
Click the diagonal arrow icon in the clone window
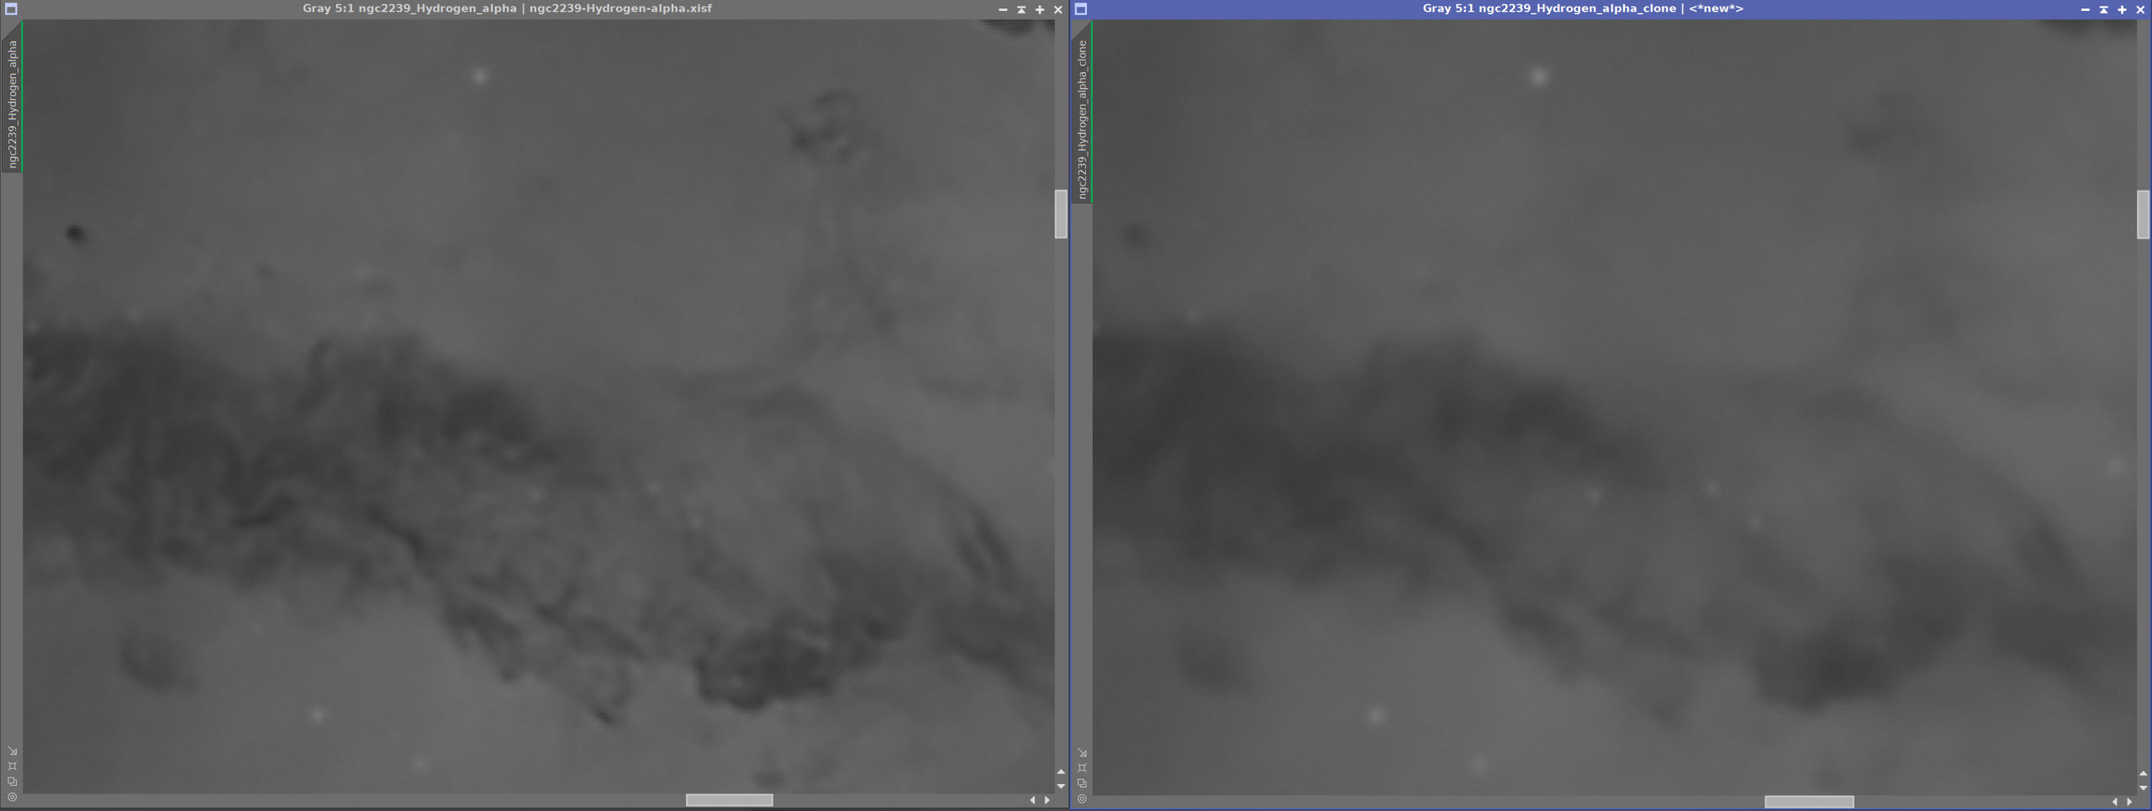[1082, 752]
